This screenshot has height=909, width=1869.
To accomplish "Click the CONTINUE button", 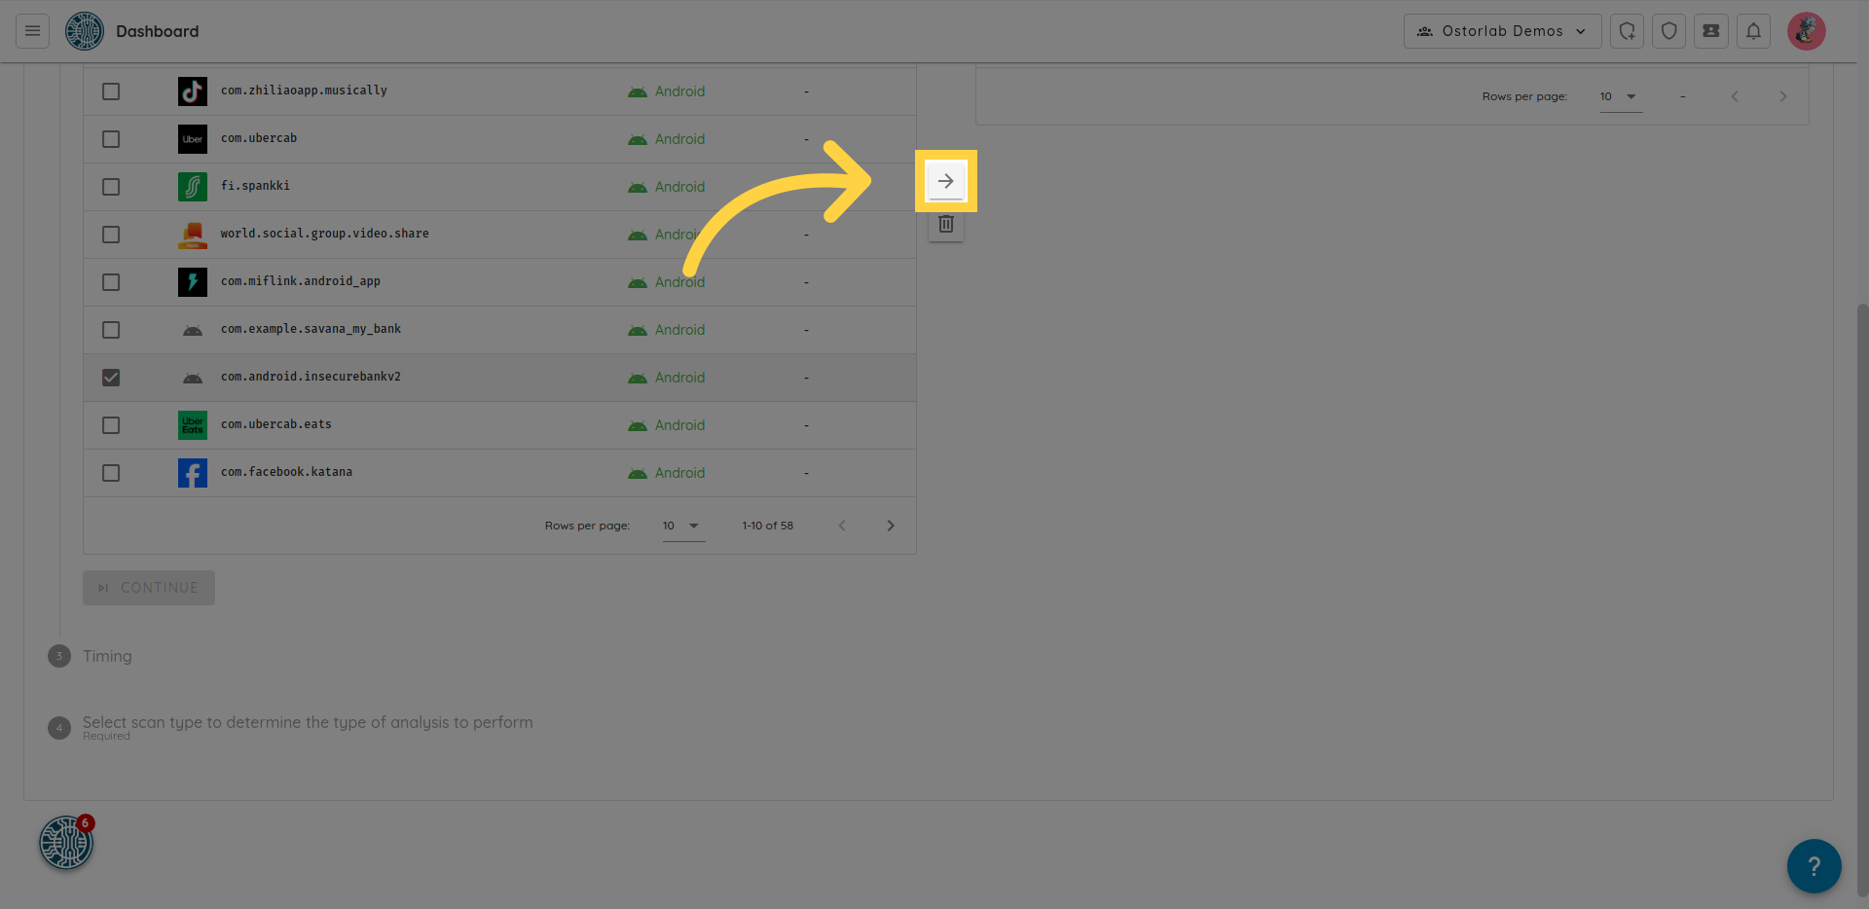I will pyautogui.click(x=149, y=588).
